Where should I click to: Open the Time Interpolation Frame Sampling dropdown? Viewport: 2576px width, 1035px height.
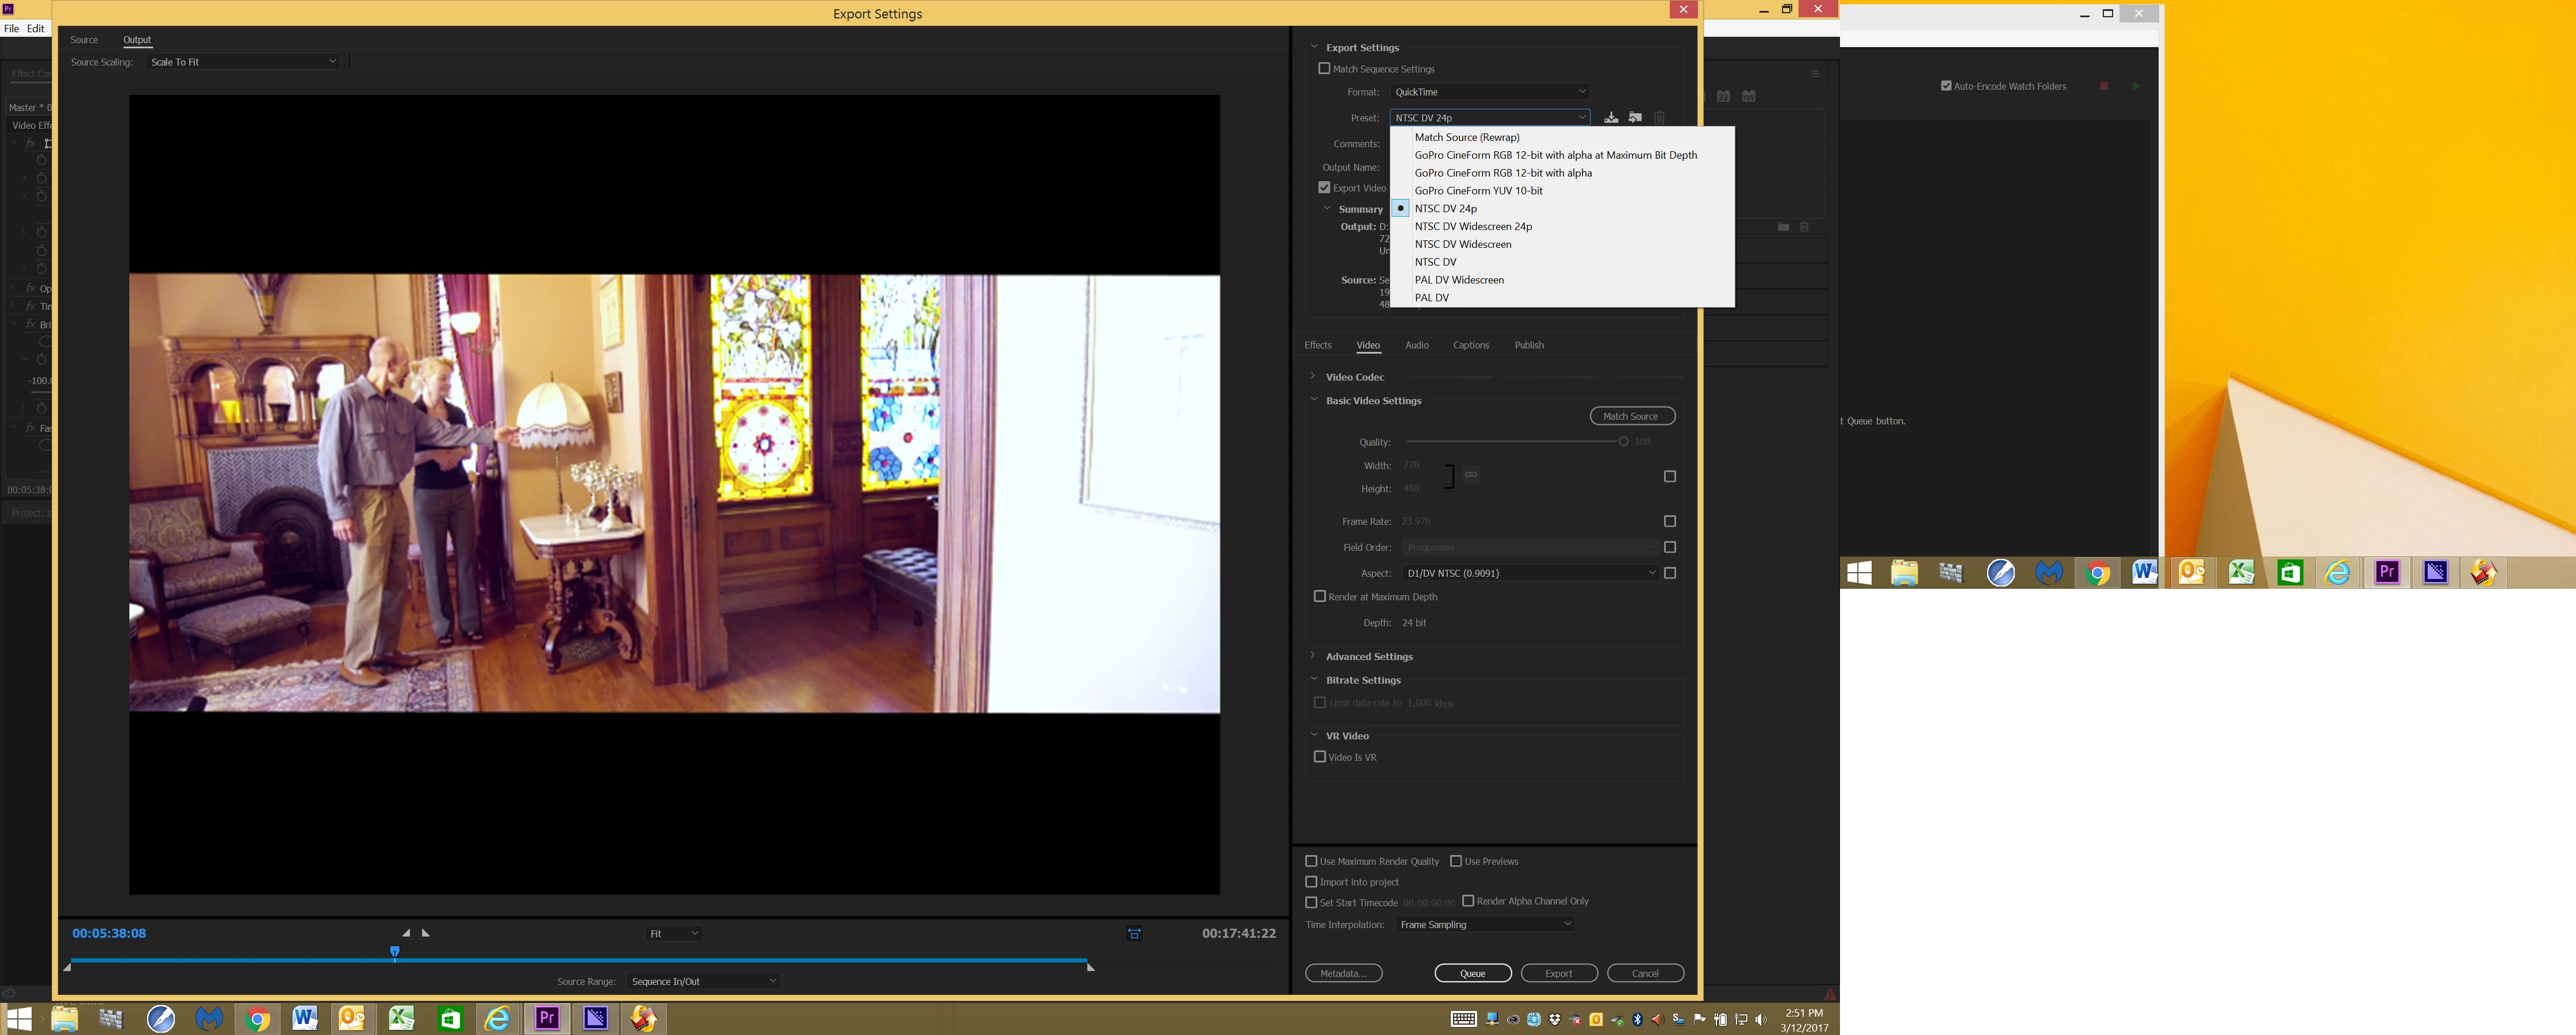(x=1485, y=925)
